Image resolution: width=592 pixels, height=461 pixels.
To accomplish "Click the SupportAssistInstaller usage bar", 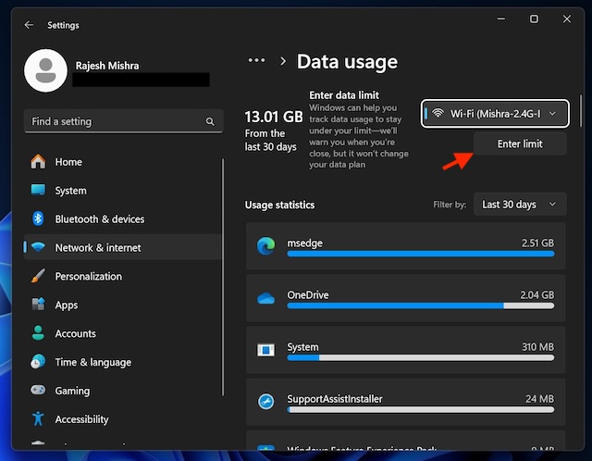I will [x=421, y=409].
